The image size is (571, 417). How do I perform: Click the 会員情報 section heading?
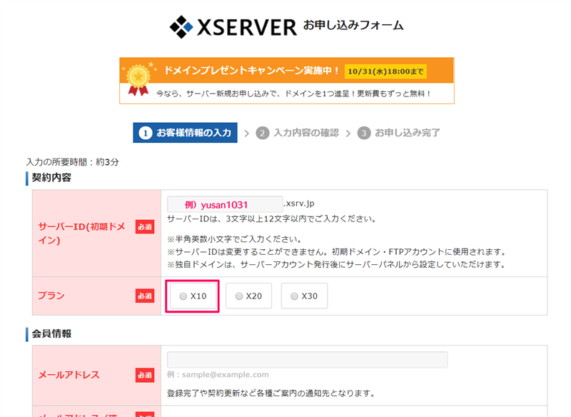point(51,333)
